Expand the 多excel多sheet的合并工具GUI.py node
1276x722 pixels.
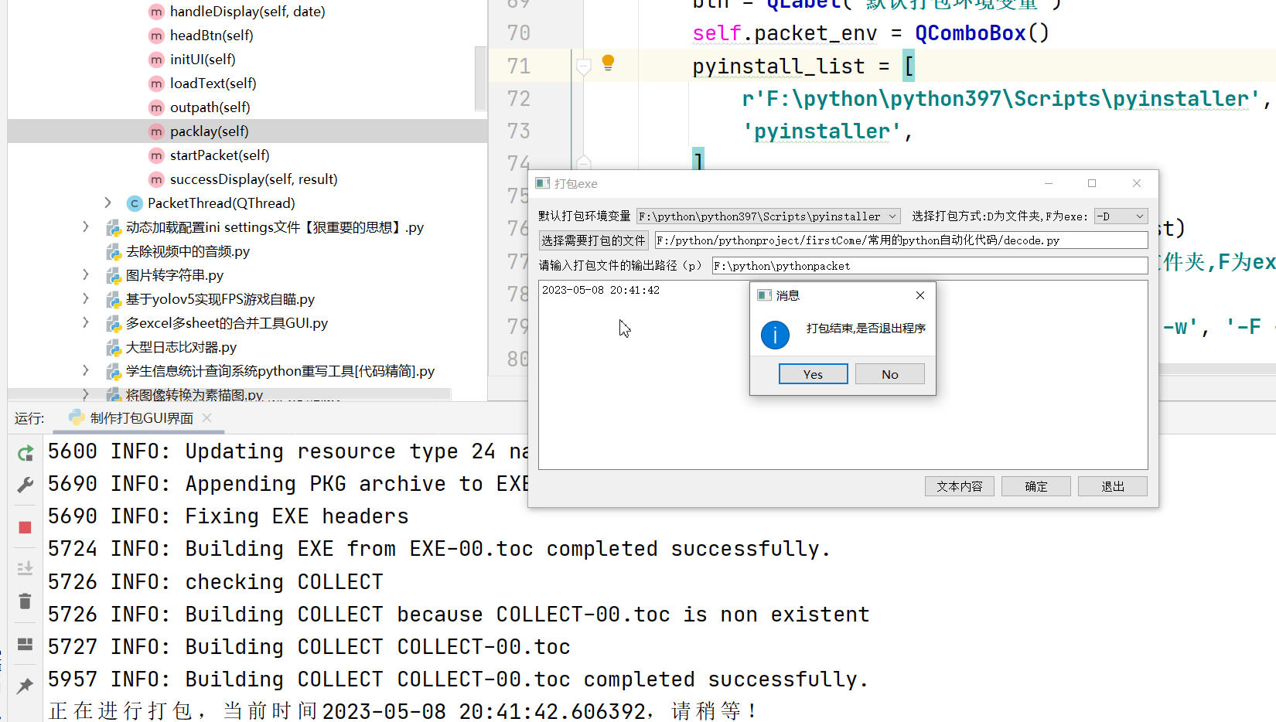(86, 322)
